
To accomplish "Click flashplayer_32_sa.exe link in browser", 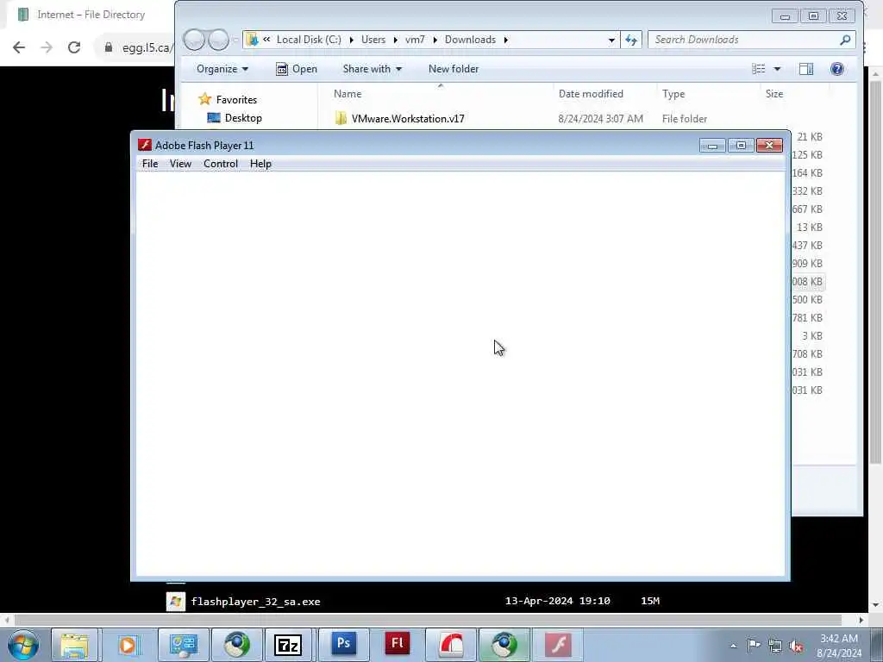I will (x=255, y=601).
